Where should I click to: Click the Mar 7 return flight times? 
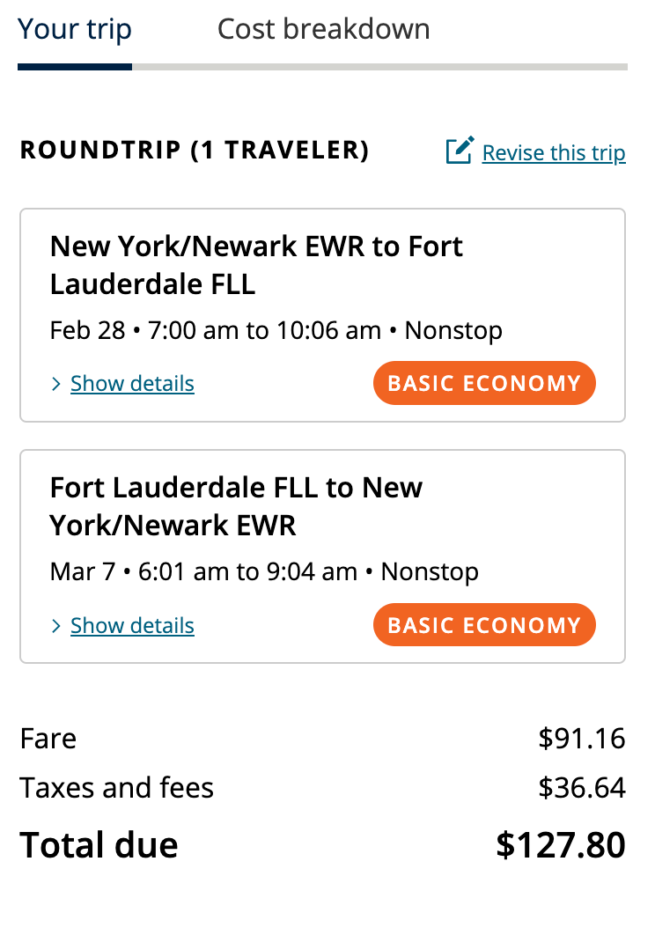point(264,571)
